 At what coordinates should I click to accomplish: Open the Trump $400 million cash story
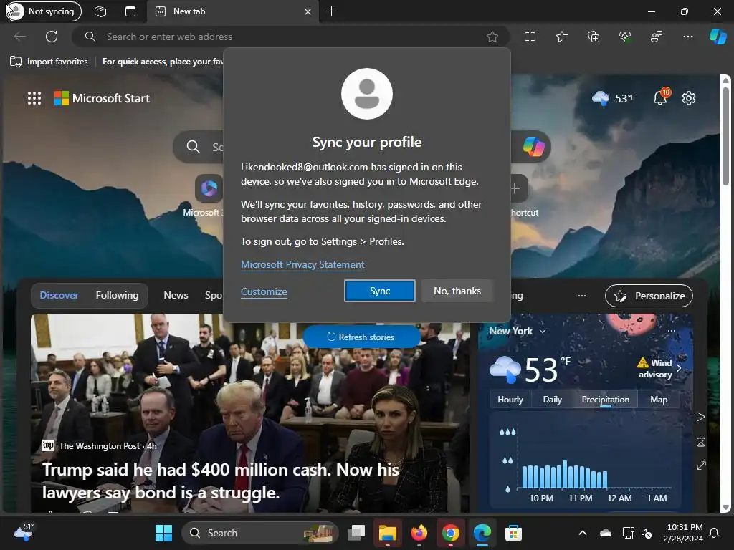pos(221,481)
